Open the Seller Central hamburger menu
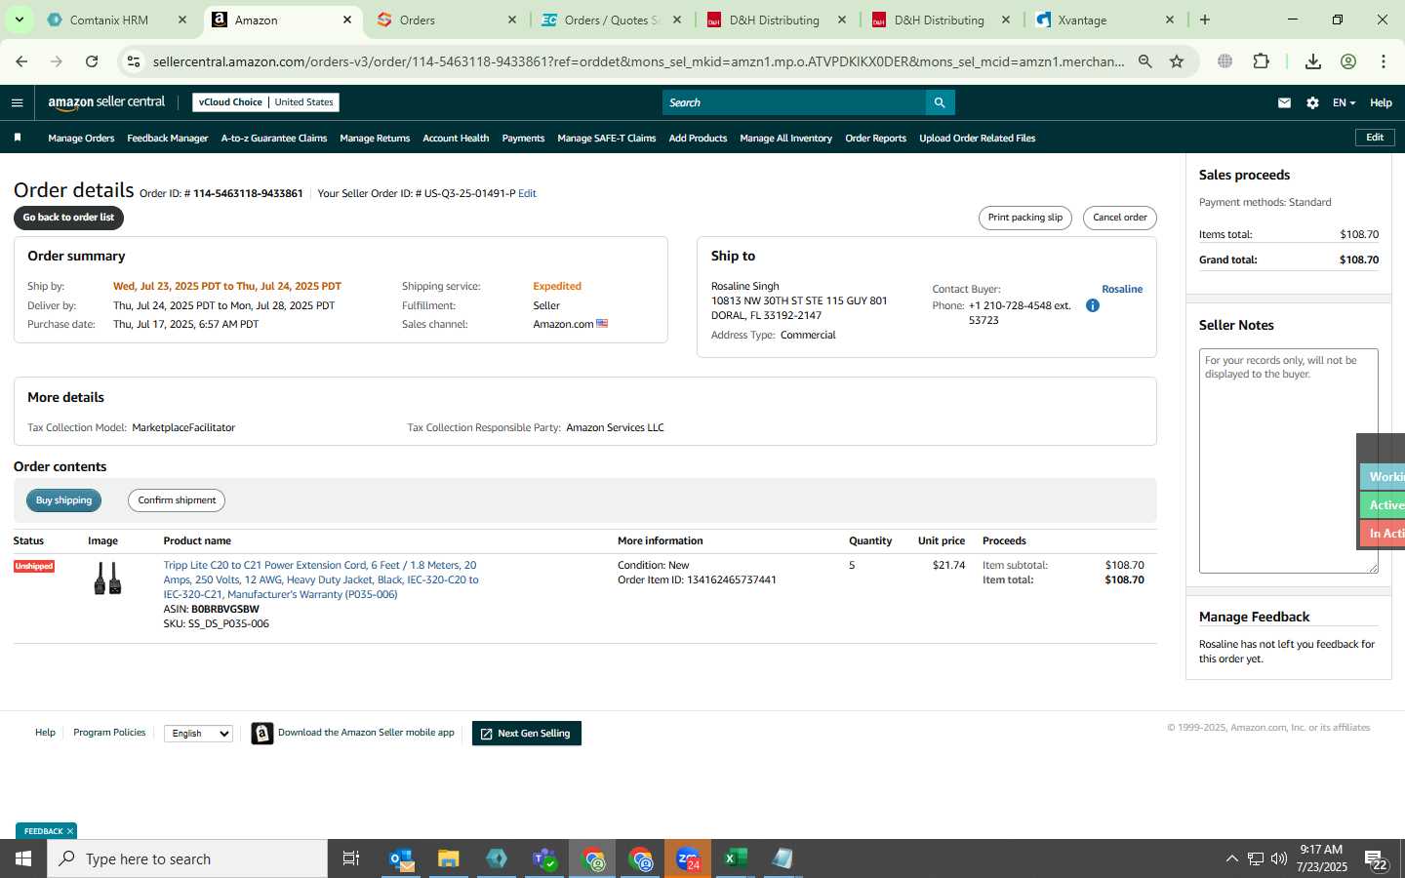The width and height of the screenshot is (1405, 878). point(17,102)
